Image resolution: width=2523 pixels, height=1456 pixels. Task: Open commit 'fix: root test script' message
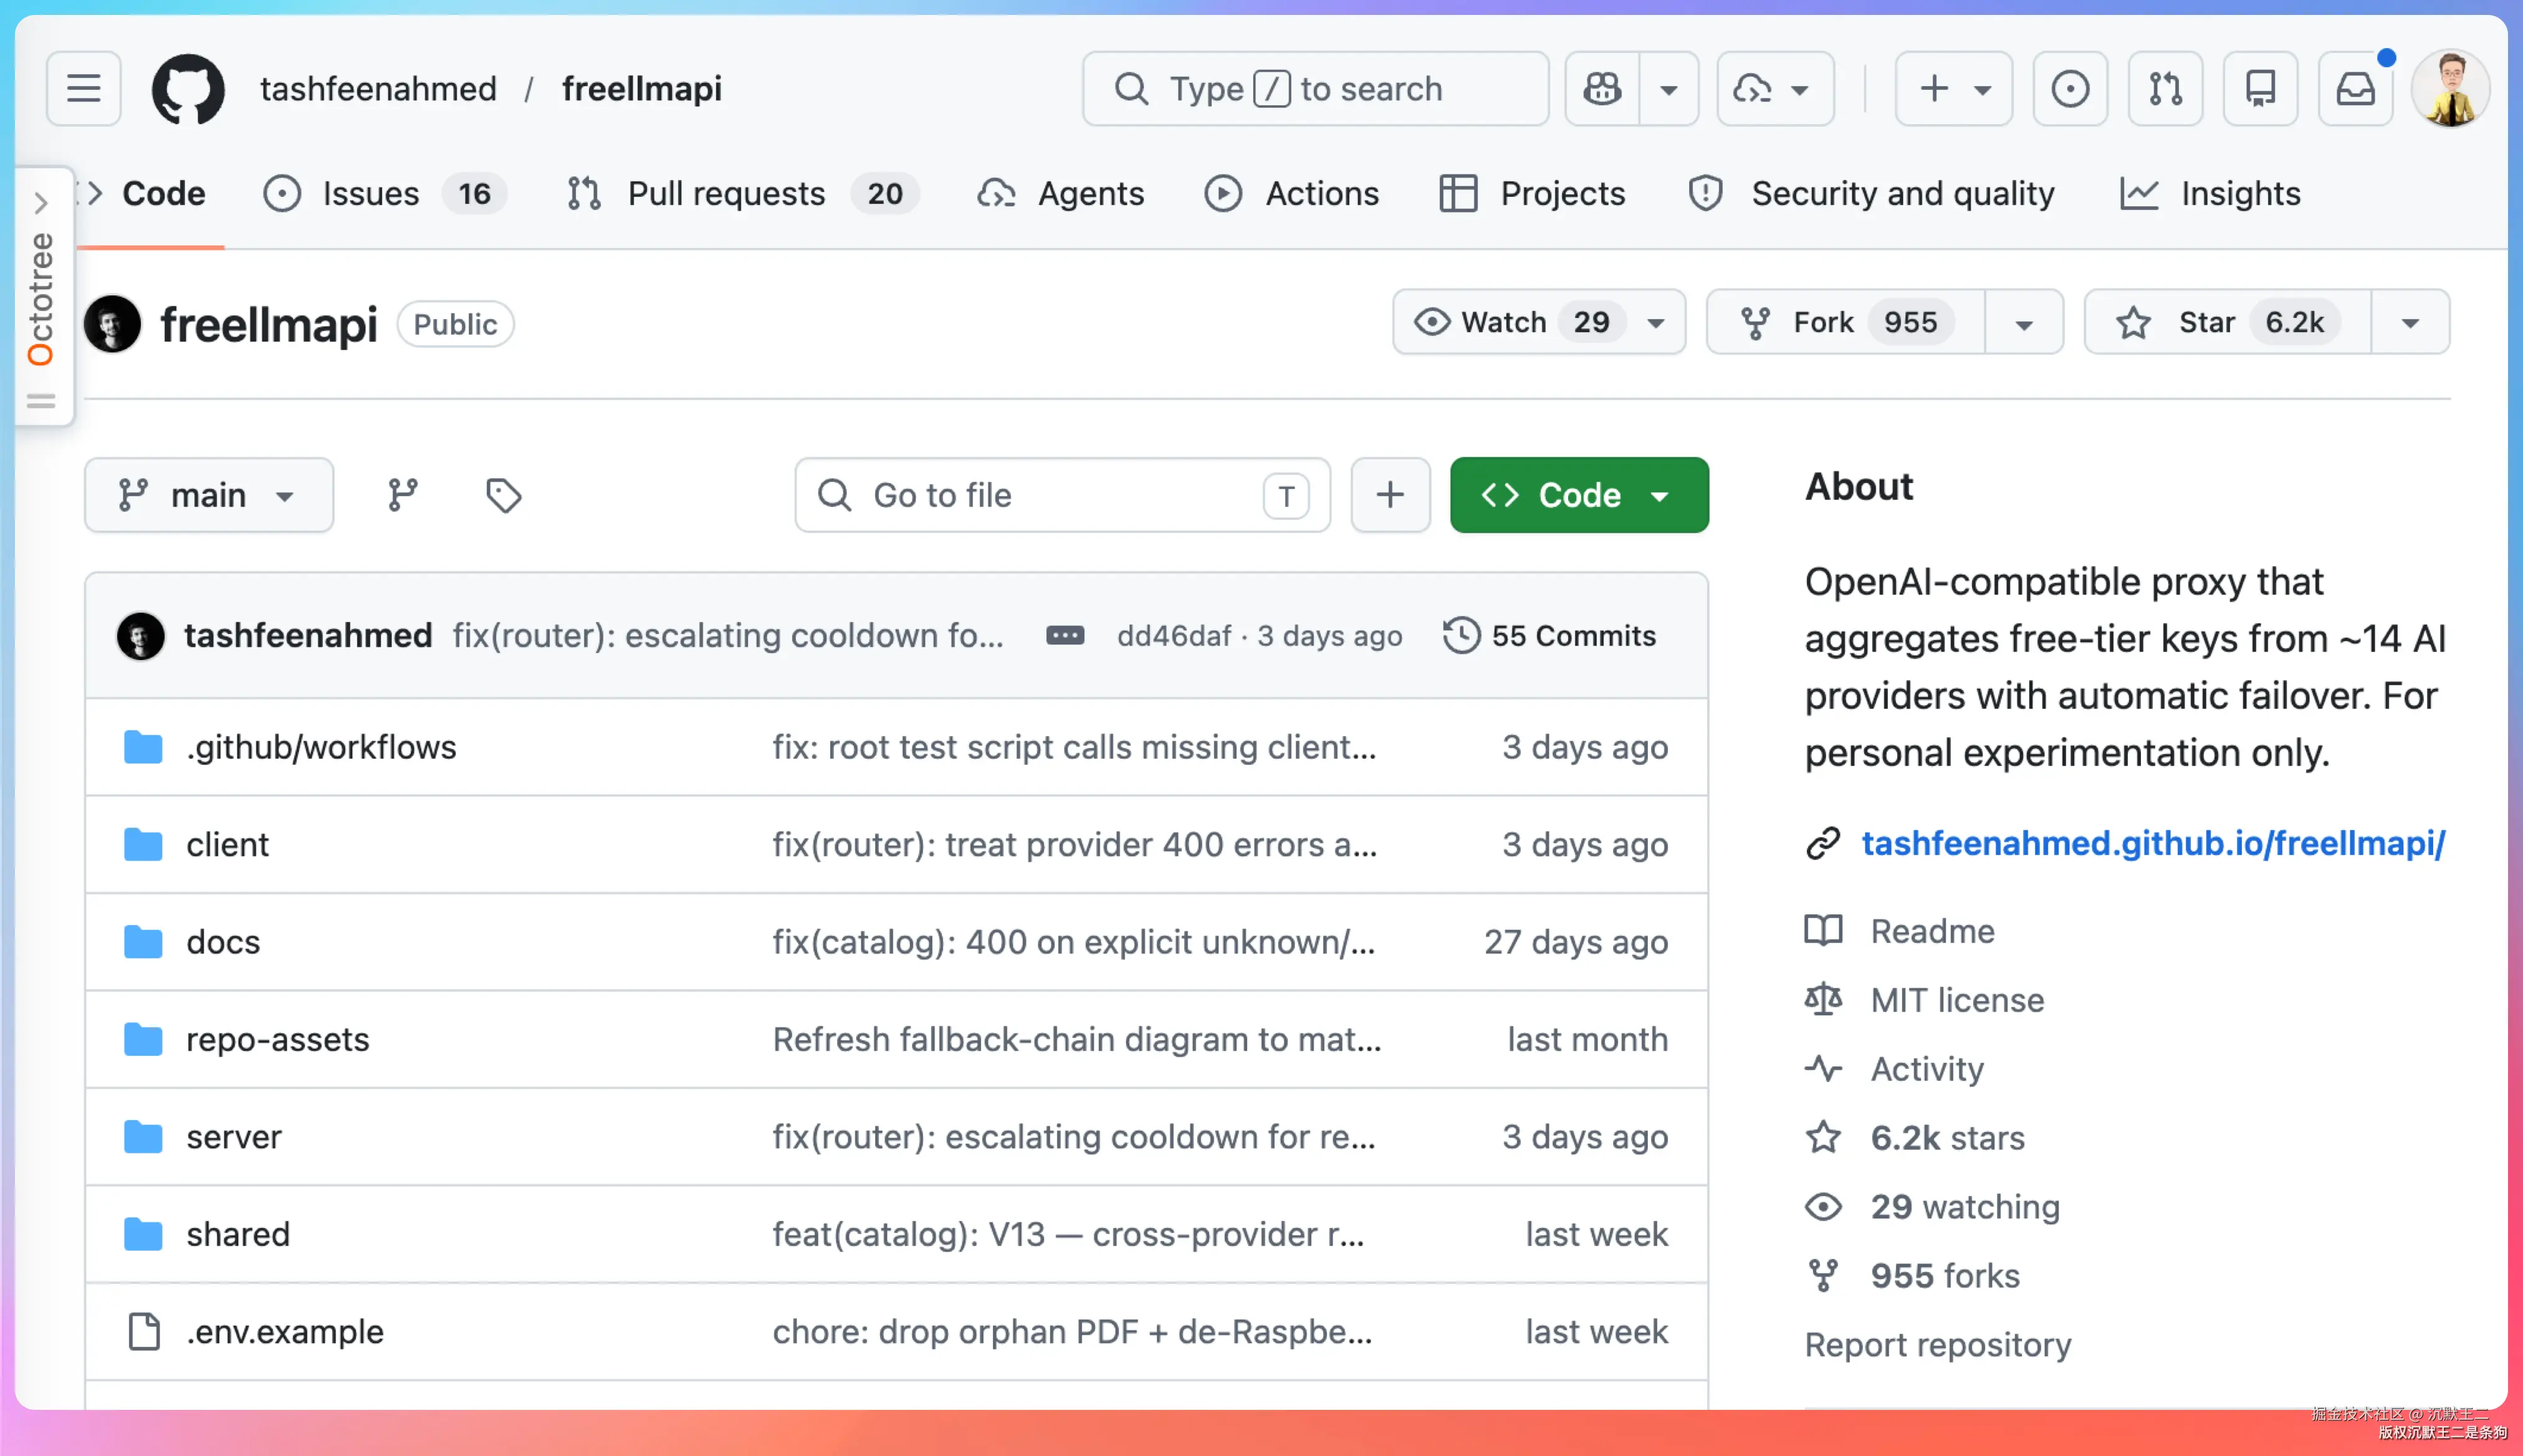tap(1074, 747)
